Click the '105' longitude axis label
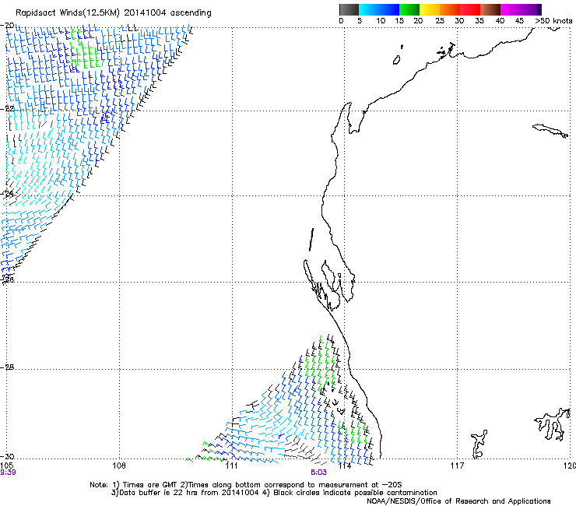Viewport: 576px width, 506px height. 7,466
